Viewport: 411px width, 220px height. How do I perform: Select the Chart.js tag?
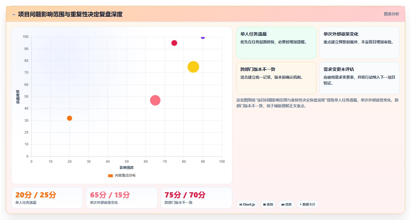pos(247,204)
